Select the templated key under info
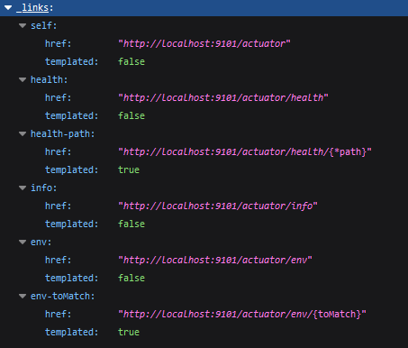 (69, 224)
